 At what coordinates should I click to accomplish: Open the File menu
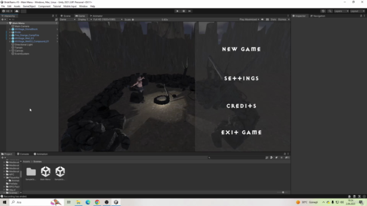coord(3,6)
